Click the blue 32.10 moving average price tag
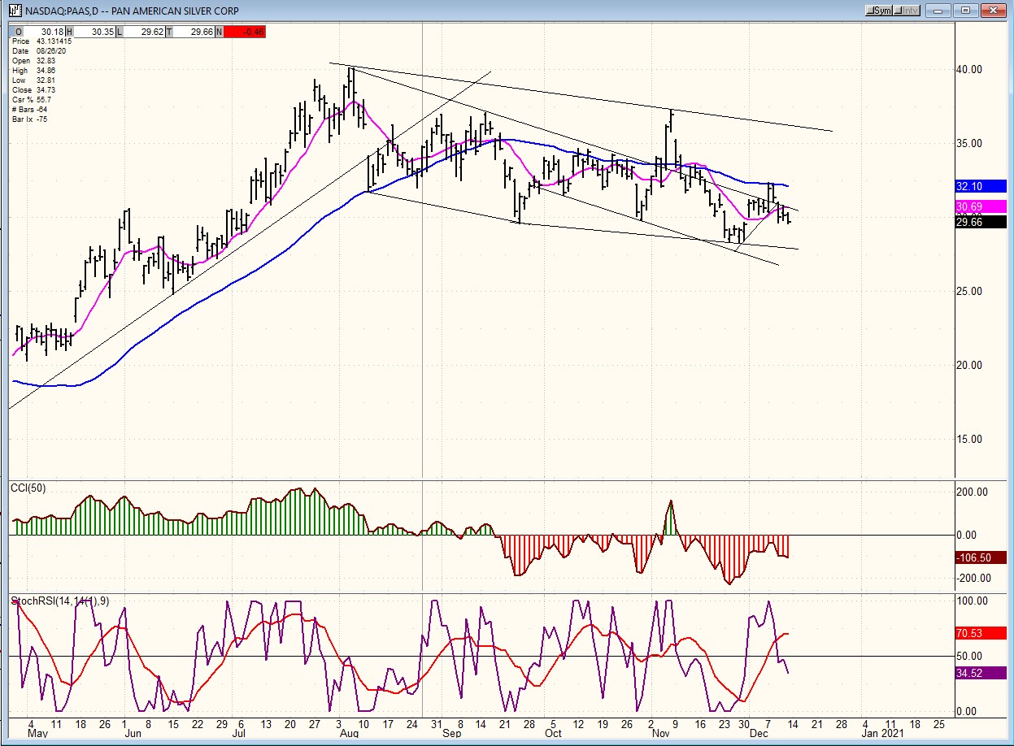The height and width of the screenshot is (746, 1014). [981, 186]
